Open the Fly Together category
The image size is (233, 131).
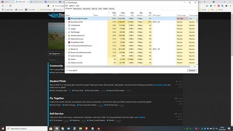(x=57, y=98)
